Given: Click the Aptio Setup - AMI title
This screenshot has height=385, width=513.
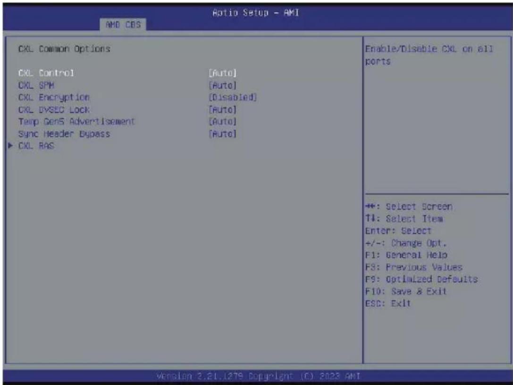Looking at the screenshot, I should point(255,13).
